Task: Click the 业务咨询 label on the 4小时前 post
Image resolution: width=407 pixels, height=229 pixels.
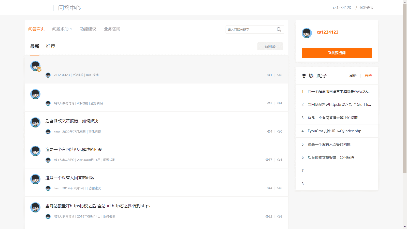Action: (x=97, y=103)
